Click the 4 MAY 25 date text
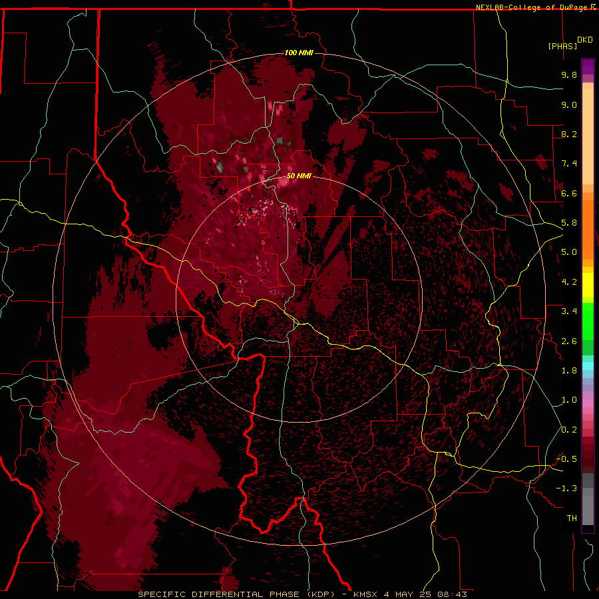Viewport: 599px width, 599px height. 407,594
